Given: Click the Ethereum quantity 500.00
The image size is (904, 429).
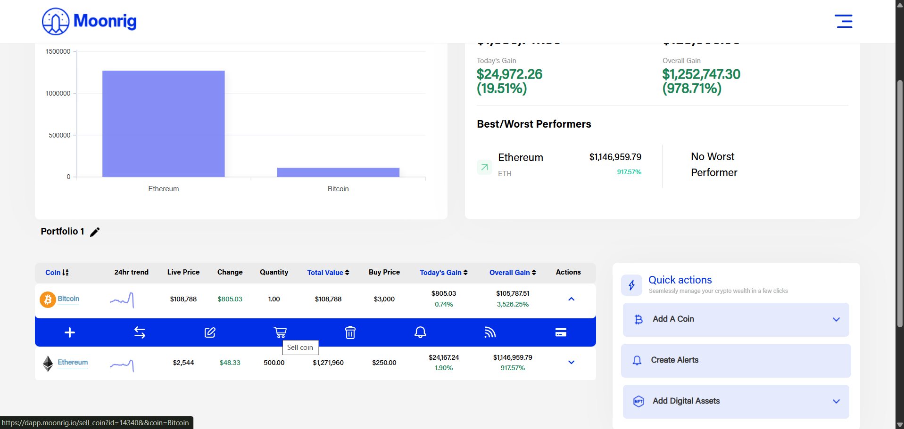Looking at the screenshot, I should 274,363.
